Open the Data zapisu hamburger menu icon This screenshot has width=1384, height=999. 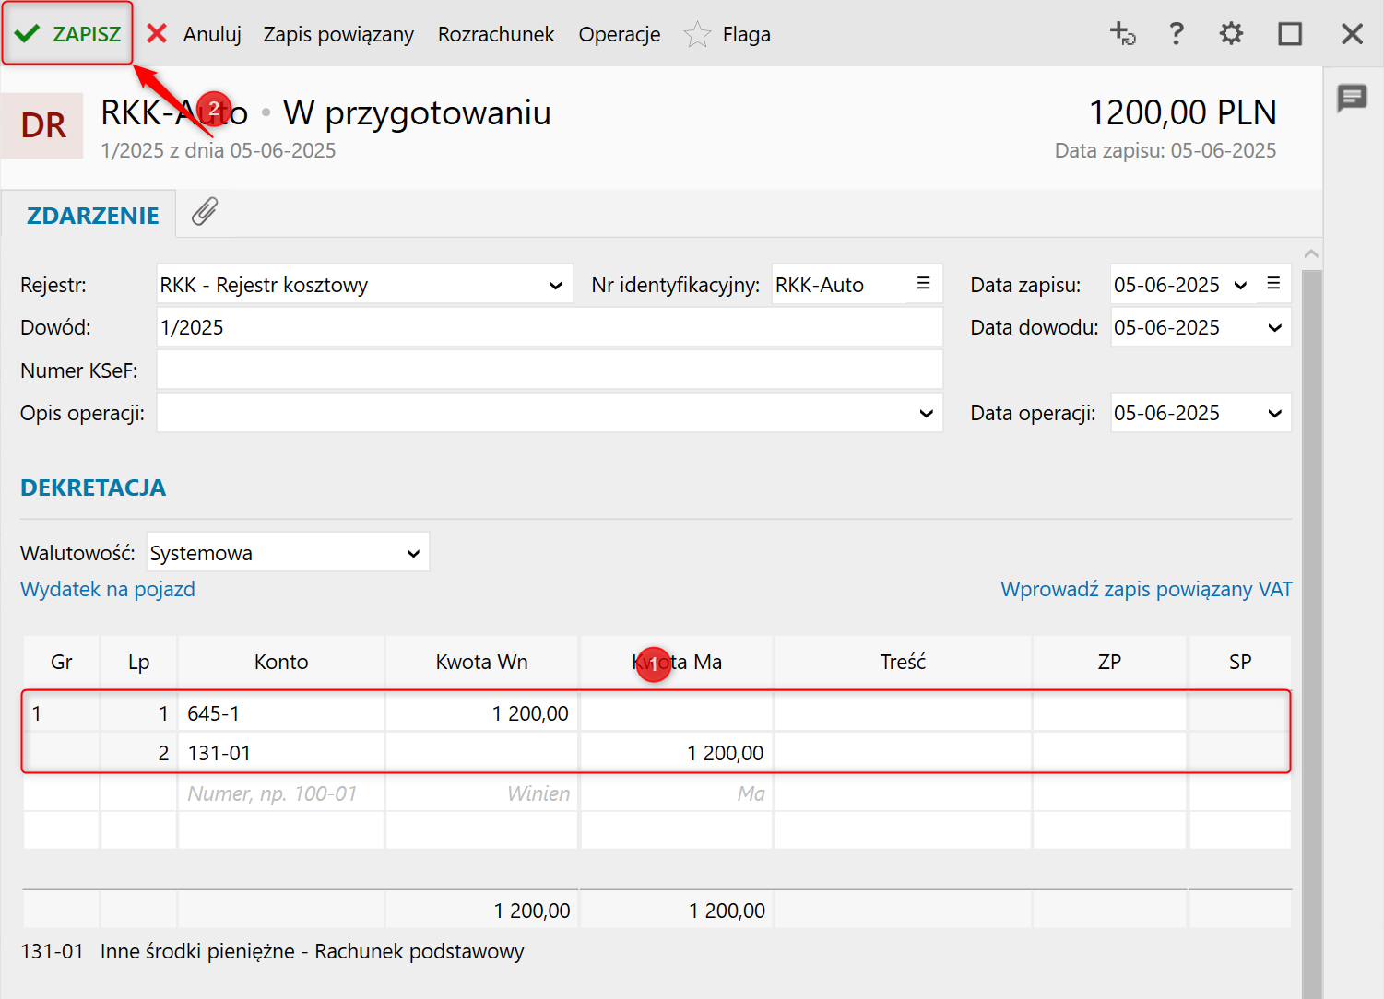pos(1273,284)
